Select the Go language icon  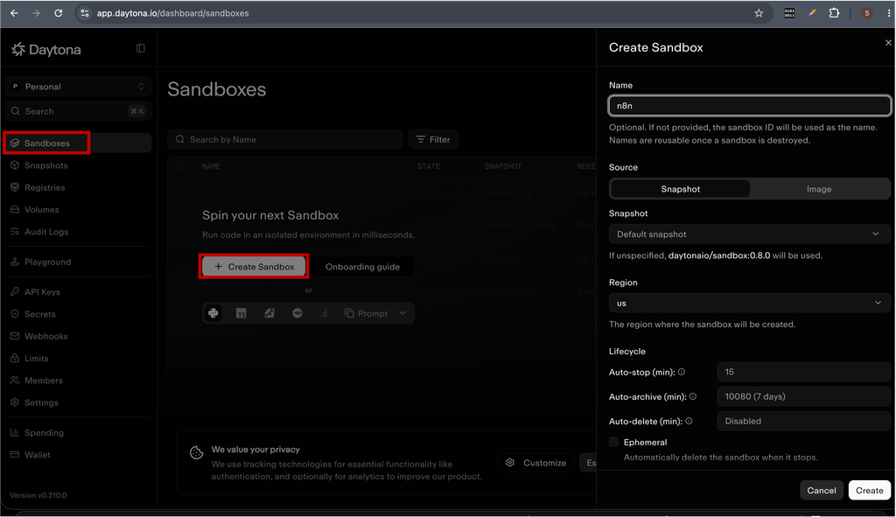tap(297, 313)
